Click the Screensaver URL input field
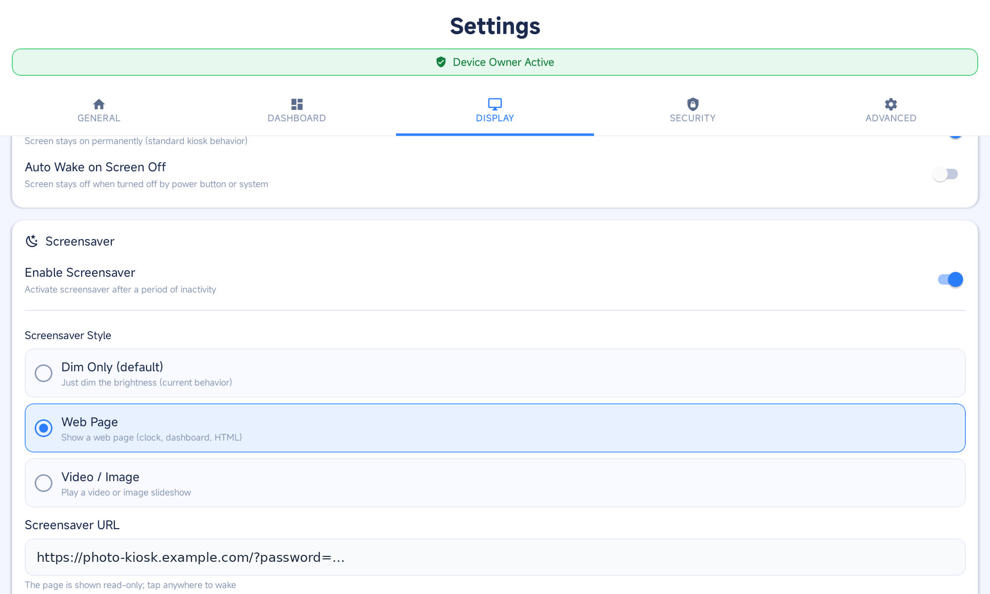 pyautogui.click(x=495, y=557)
